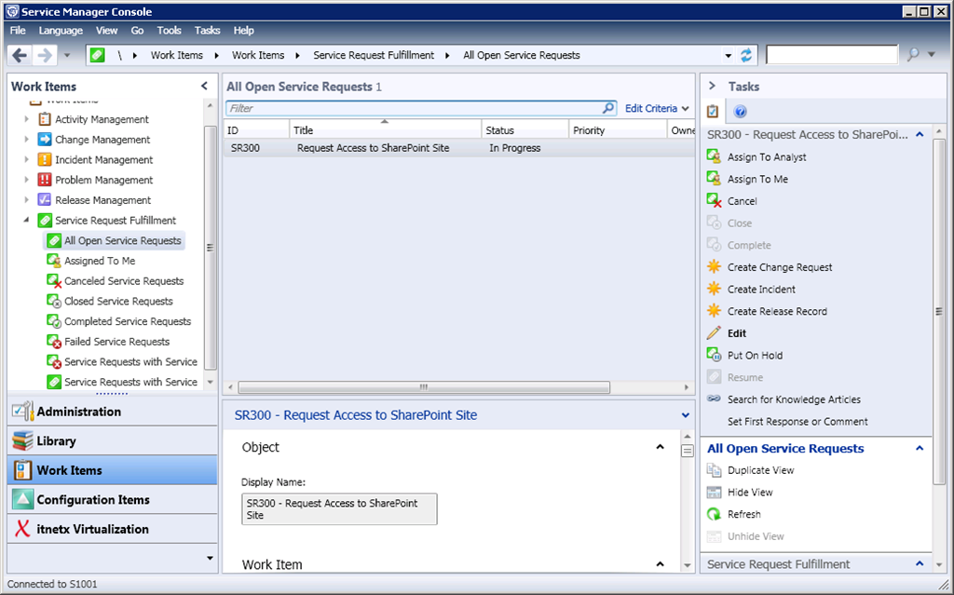The width and height of the screenshot is (954, 595).
Task: Click the refresh icon beside the address bar
Action: coord(746,55)
